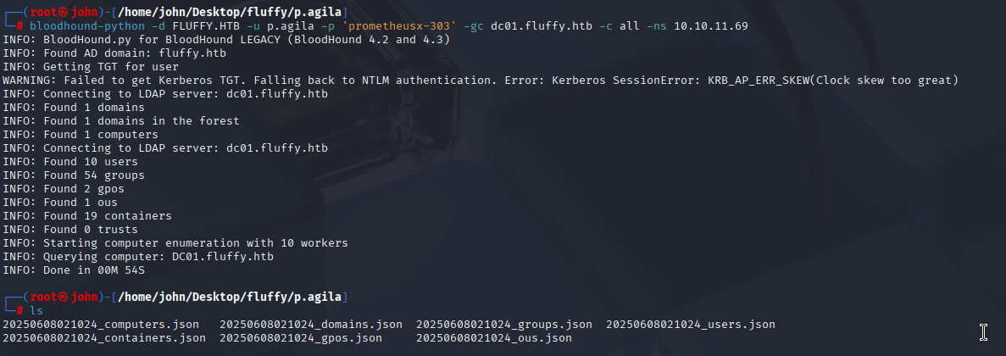Click the ls command at second prompt
This screenshot has height=356, width=1006.
(36, 311)
